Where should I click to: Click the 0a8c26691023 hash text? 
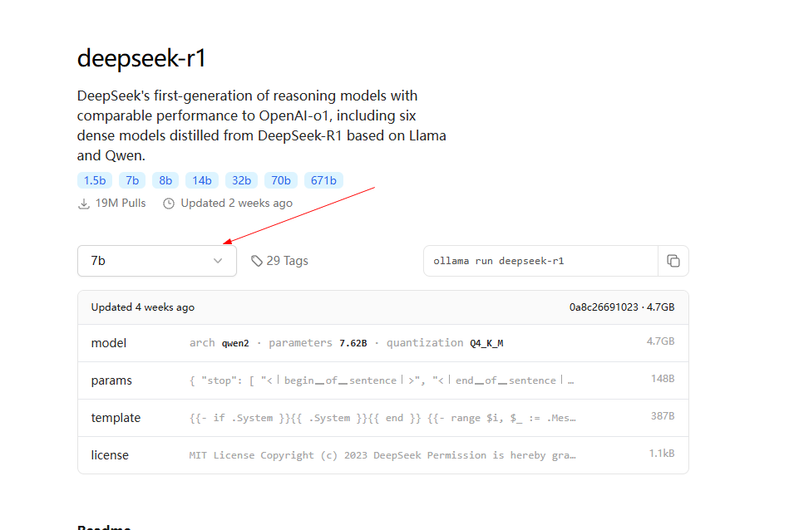(x=604, y=307)
